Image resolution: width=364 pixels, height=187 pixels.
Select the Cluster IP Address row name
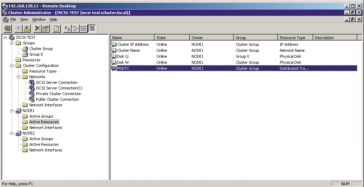(x=133, y=44)
